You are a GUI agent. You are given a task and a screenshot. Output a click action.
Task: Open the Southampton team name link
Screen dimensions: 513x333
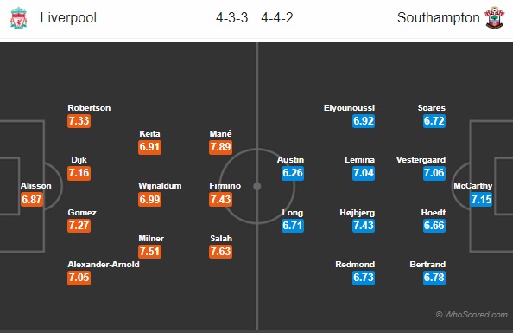(439, 17)
